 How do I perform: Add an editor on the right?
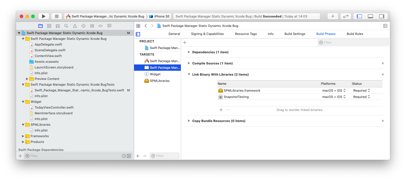tap(385, 26)
